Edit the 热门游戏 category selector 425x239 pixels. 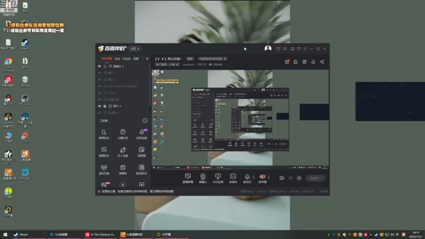(167, 64)
